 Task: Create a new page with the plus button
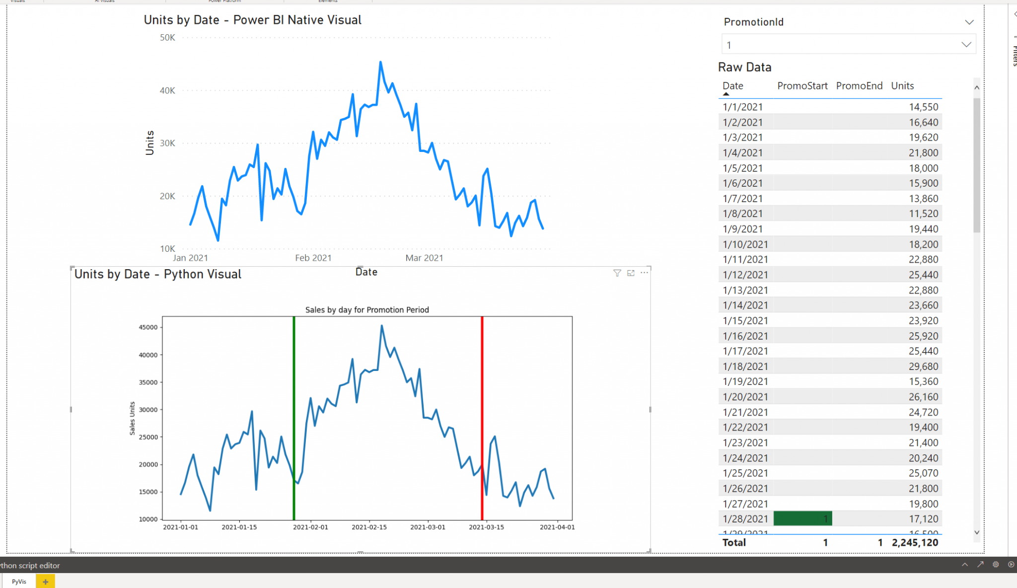[45, 581]
